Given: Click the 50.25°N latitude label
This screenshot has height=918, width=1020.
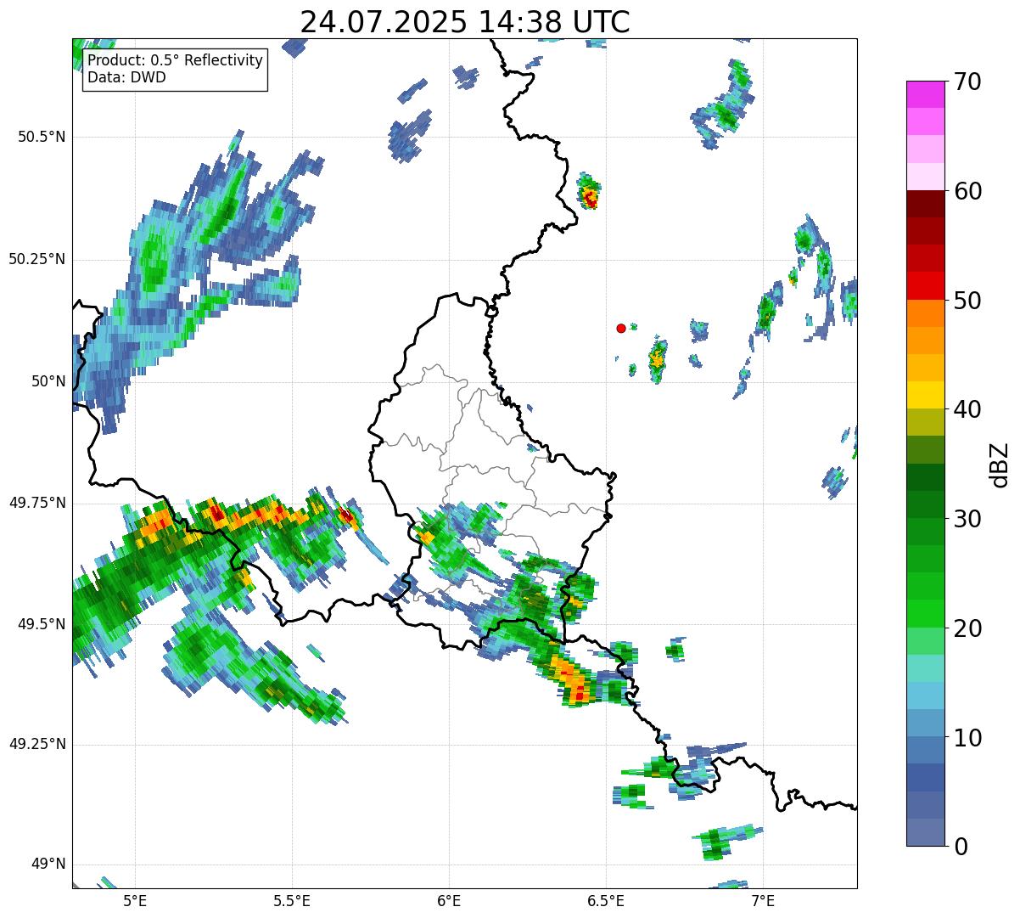Looking at the screenshot, I should click(x=37, y=259).
